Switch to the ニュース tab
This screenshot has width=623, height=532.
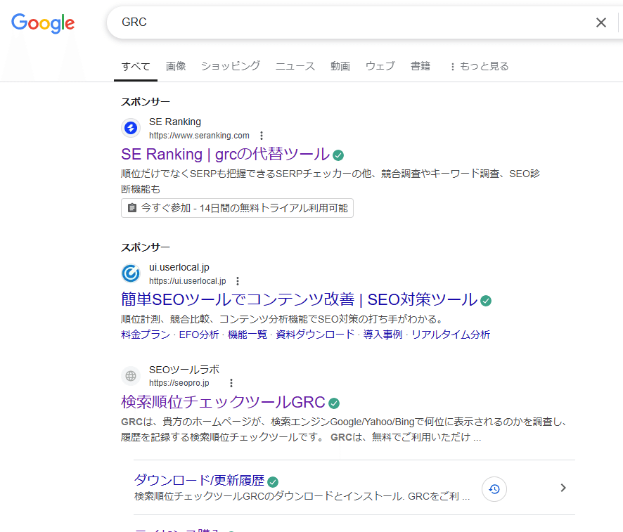(x=295, y=66)
